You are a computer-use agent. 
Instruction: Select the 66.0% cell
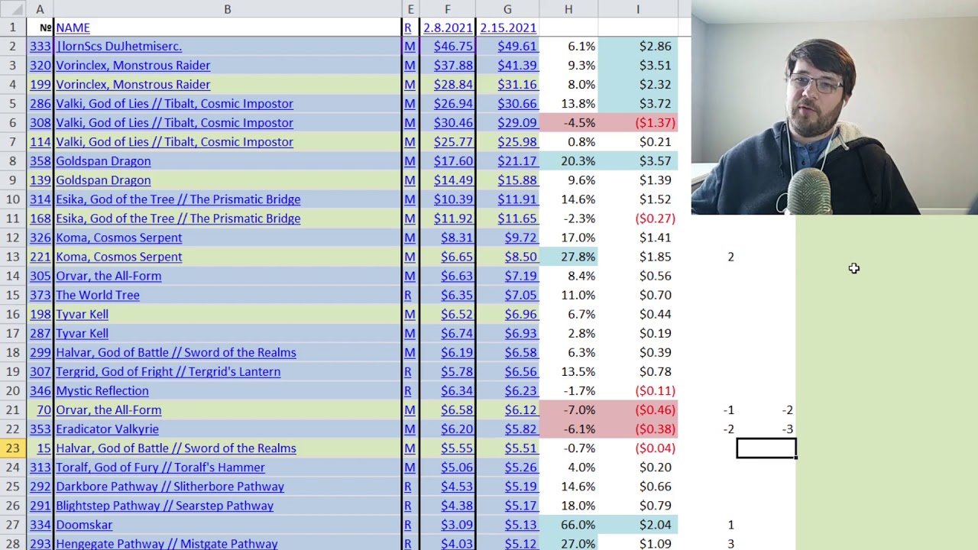coord(568,525)
